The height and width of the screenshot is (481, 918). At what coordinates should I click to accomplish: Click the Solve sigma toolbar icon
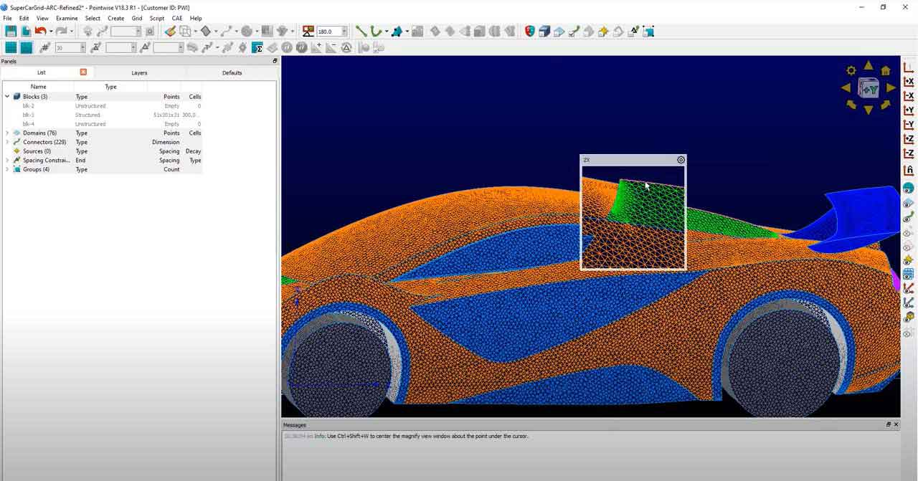pos(257,47)
